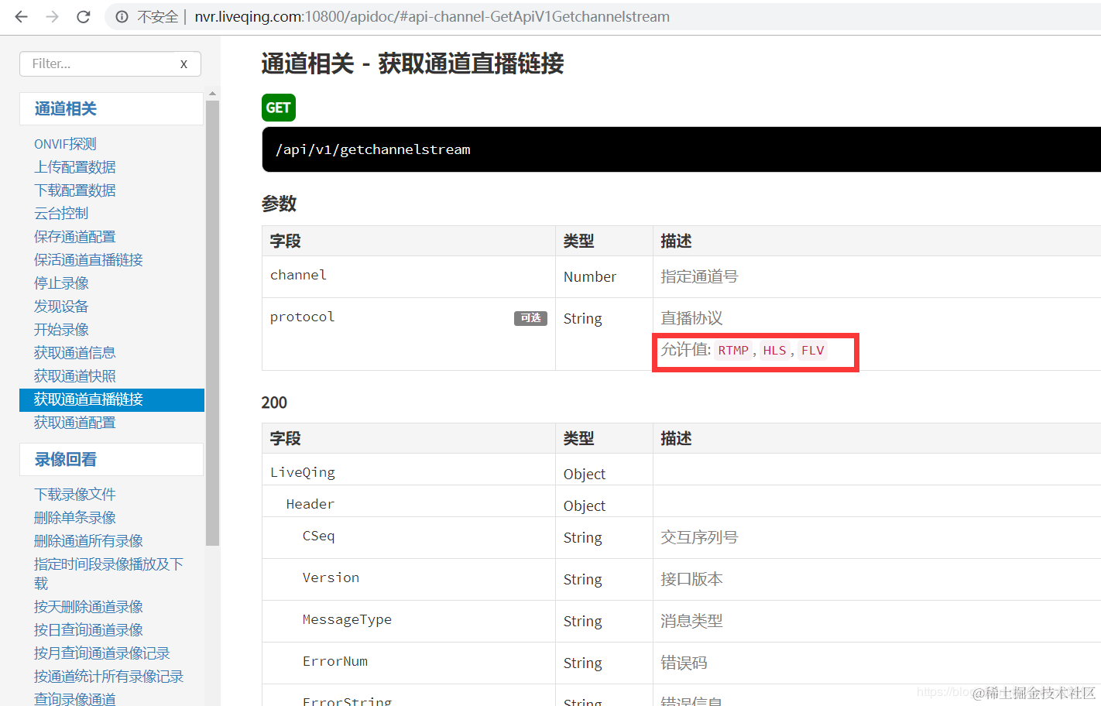1101x706 pixels.
Task: Click the LiveQing field row
Action: (681, 470)
